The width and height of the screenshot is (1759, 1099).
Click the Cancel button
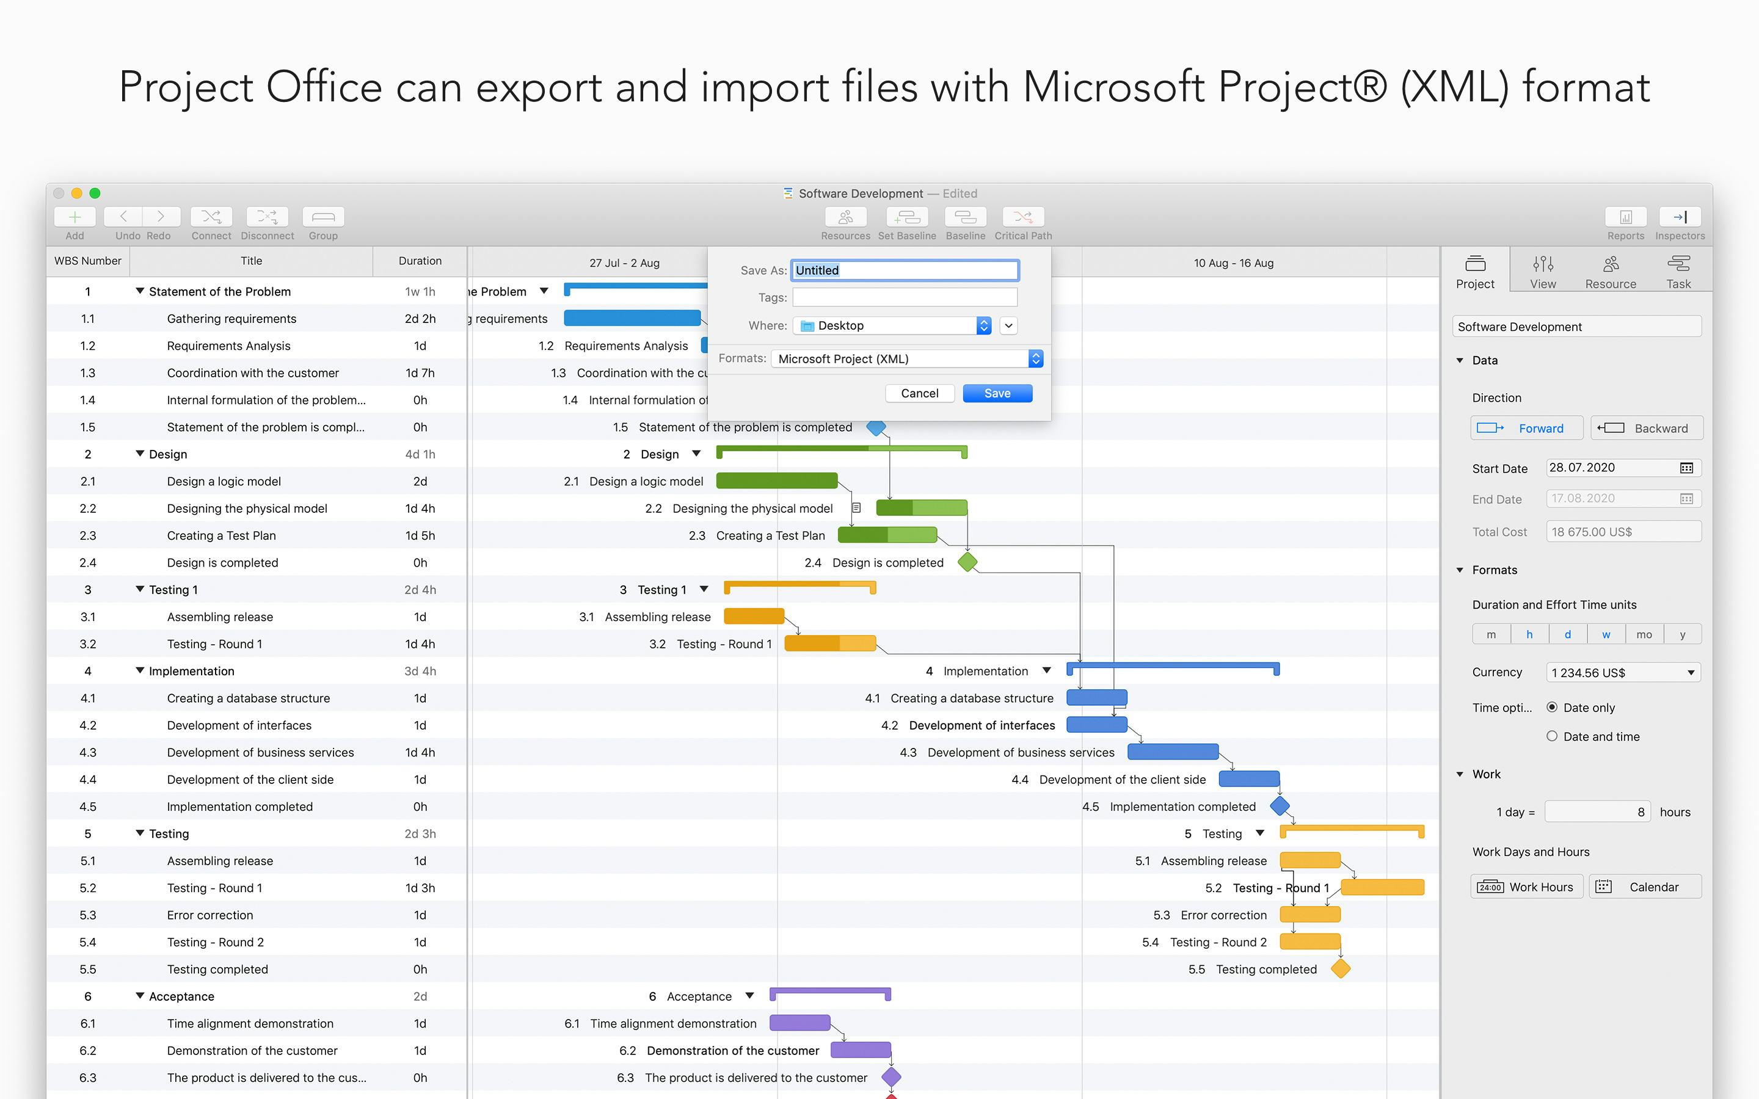(x=919, y=393)
